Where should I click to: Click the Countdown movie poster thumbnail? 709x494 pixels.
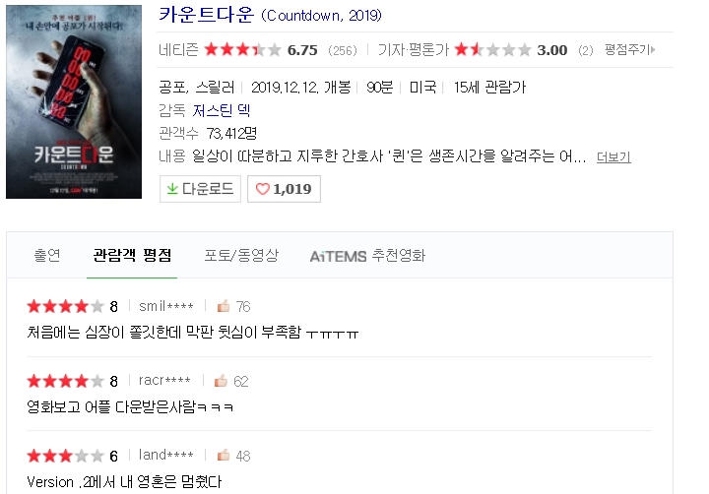coord(74,101)
